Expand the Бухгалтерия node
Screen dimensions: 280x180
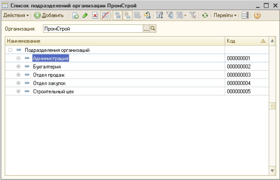coord(18,67)
